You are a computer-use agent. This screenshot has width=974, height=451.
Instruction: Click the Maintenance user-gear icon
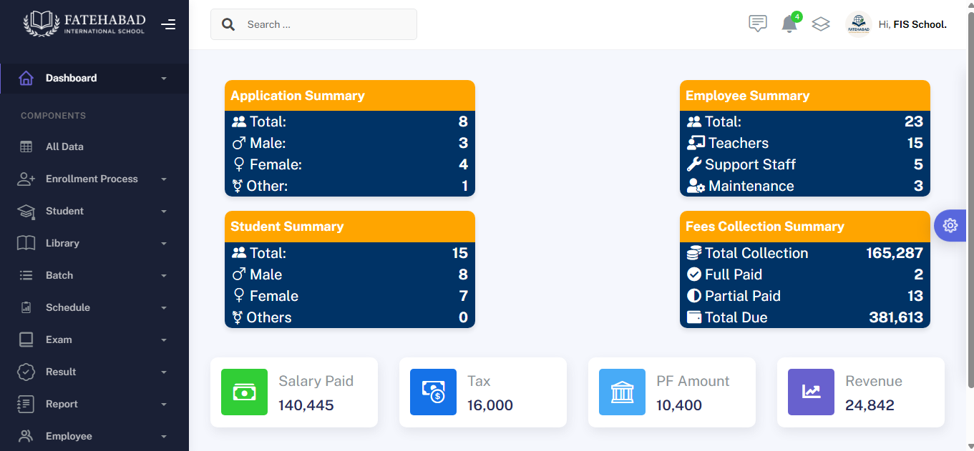[x=696, y=186]
